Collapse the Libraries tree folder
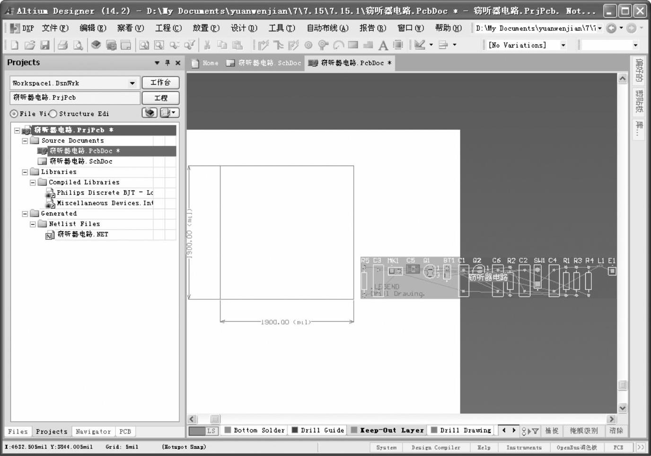651x456 pixels. coord(25,172)
